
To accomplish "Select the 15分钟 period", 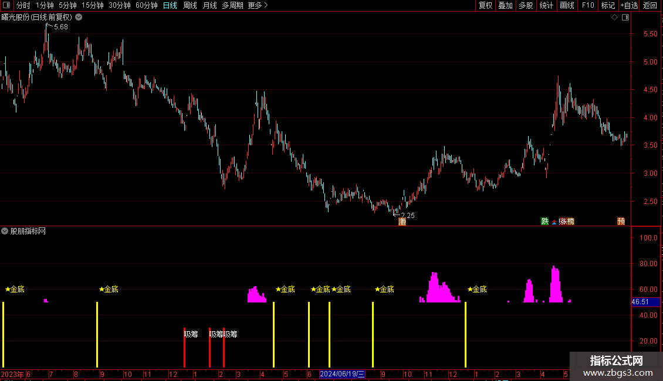I will pyautogui.click(x=93, y=5).
